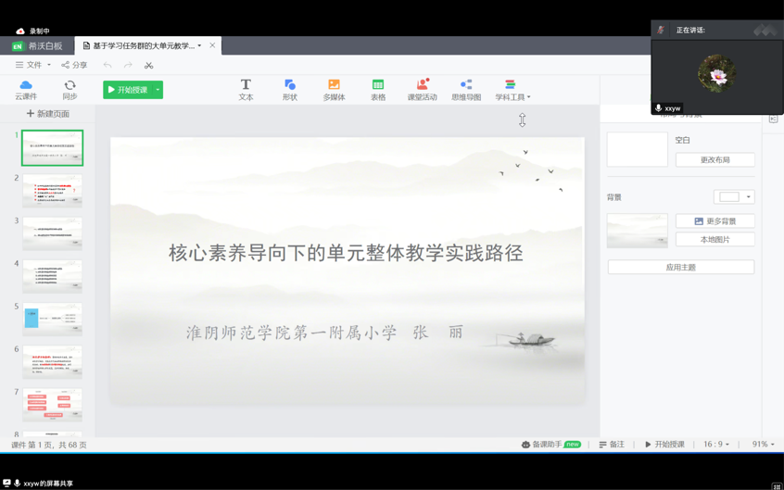The image size is (784, 490).
Task: Open the background color swatch picker
Action: point(734,197)
